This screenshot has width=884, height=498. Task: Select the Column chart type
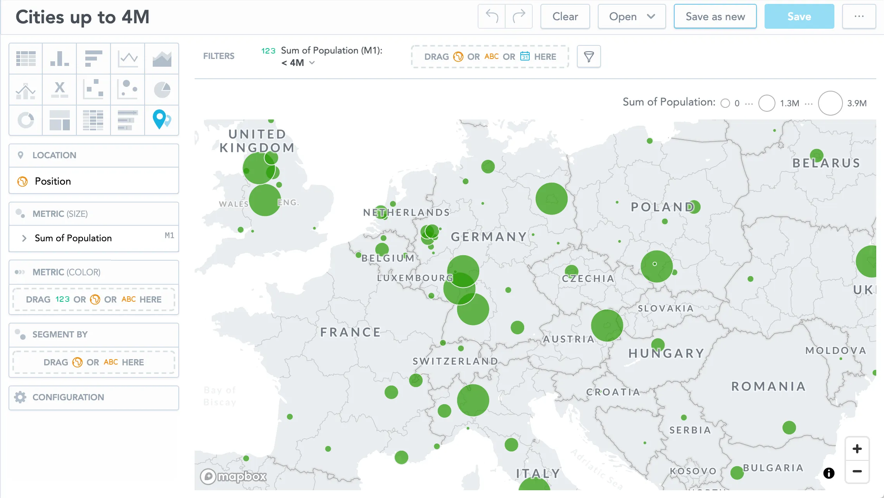point(59,58)
